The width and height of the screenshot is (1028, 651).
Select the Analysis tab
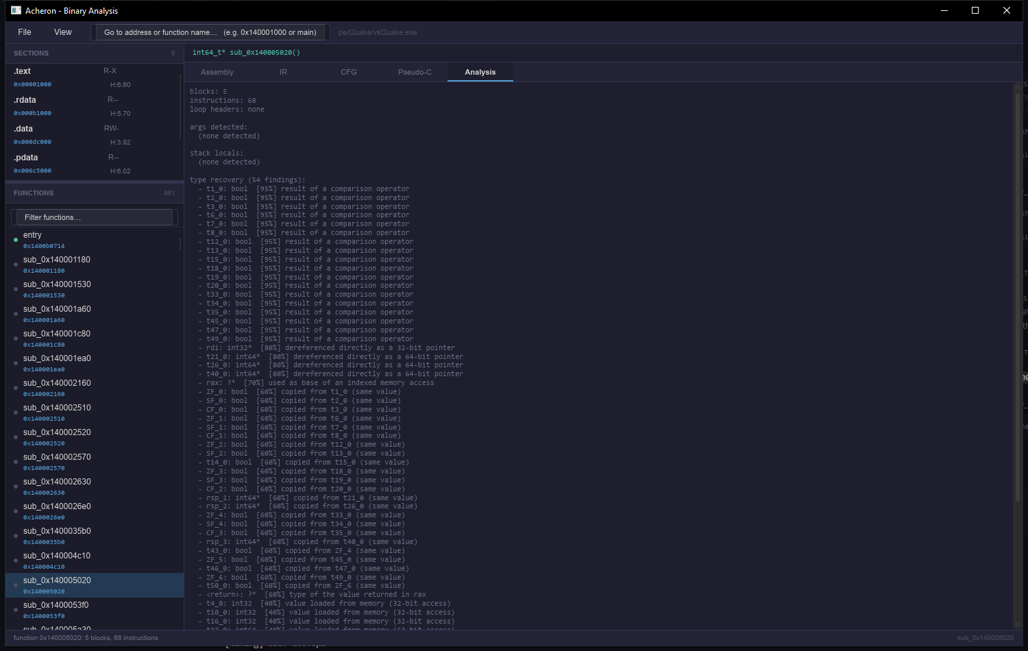(x=480, y=72)
